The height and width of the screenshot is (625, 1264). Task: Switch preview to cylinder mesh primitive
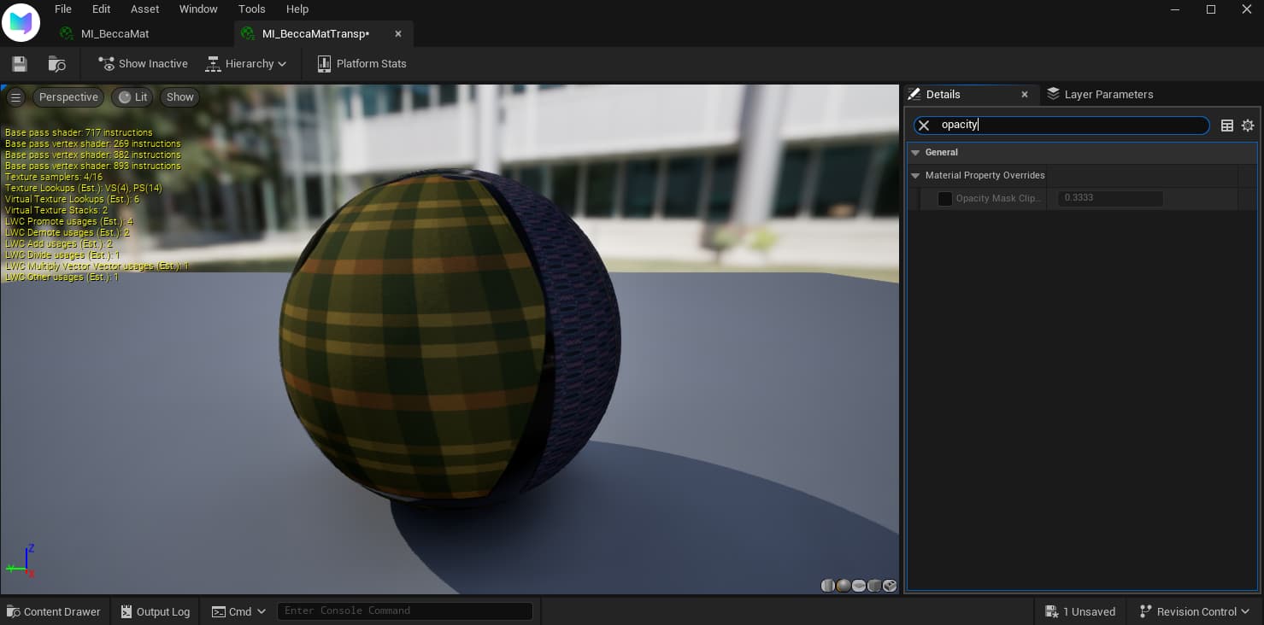tap(828, 586)
